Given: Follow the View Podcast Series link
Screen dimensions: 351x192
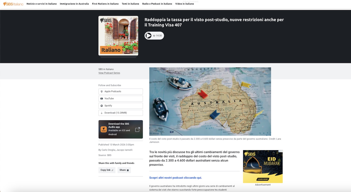Looking at the screenshot, I should coord(109,73).
